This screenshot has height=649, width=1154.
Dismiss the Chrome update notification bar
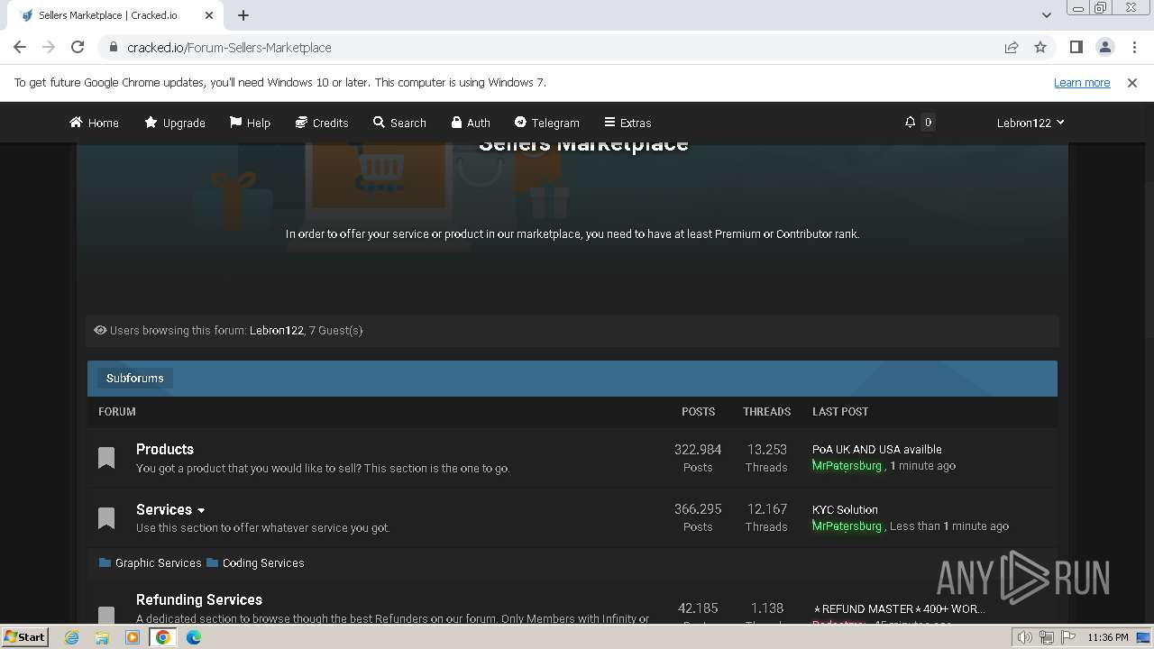pyautogui.click(x=1132, y=82)
